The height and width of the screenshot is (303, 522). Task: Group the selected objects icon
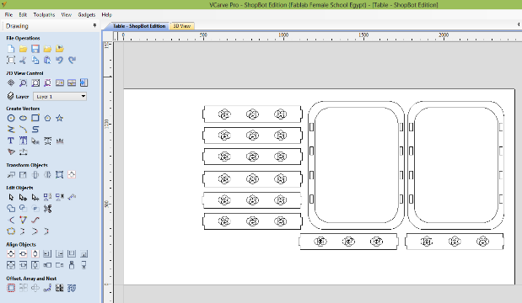[x=47, y=197]
